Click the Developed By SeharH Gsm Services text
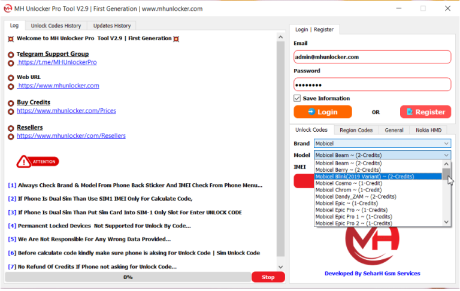 tap(373, 274)
